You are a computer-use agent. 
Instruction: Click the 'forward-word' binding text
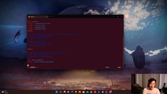tap(40, 27)
